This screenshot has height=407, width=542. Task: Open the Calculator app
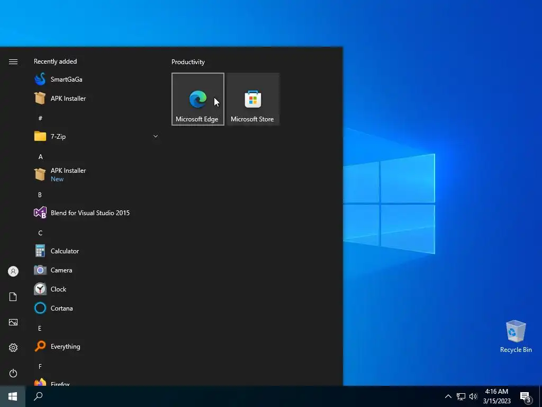(x=96, y=251)
